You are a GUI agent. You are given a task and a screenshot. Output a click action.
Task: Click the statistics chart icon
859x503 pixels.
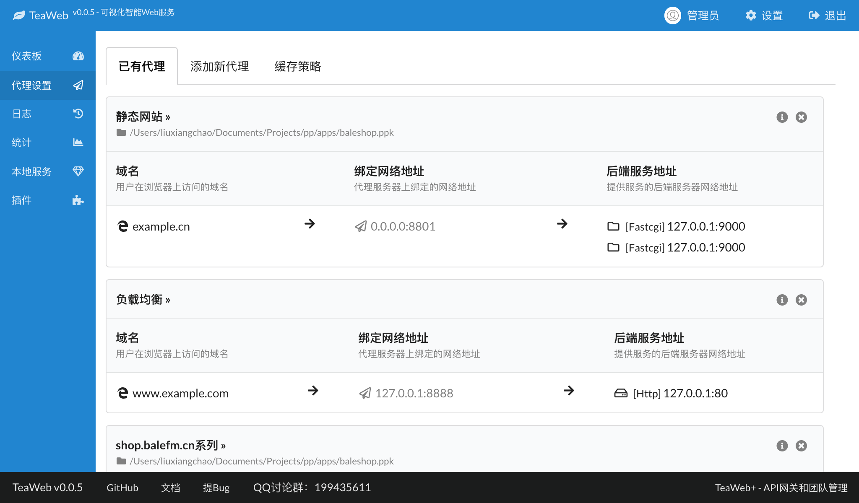(x=78, y=143)
